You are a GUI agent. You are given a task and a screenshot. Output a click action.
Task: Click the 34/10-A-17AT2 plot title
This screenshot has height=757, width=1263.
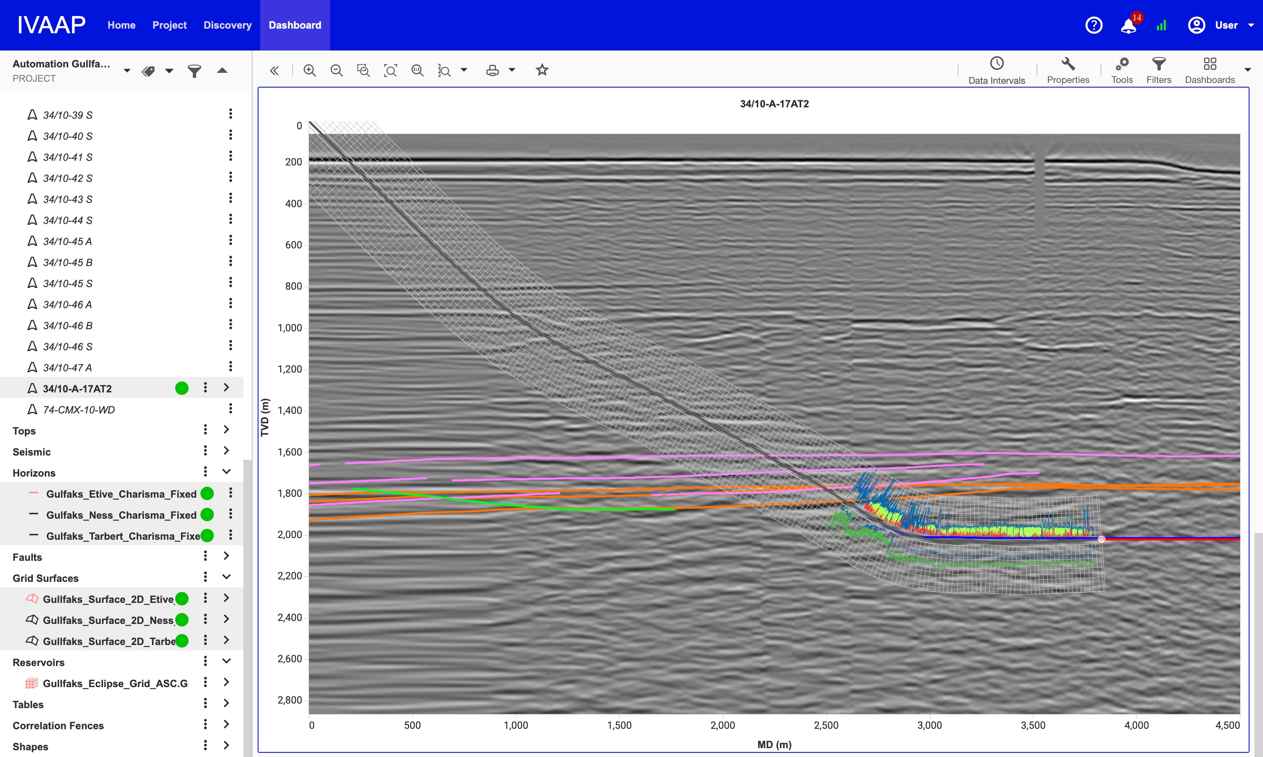[774, 104]
